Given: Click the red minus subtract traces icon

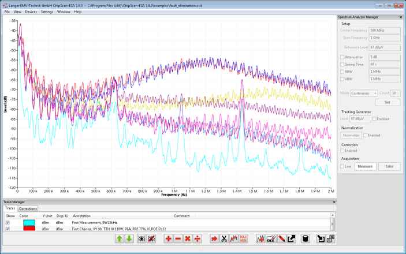Looking at the screenshot, I should 178,238.
